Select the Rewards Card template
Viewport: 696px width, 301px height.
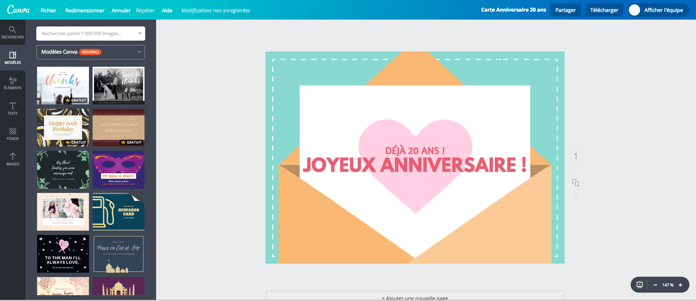click(x=118, y=212)
